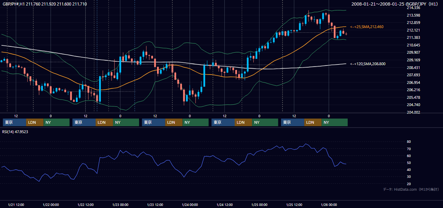
Task: Click the 205.478 price axis label
Action: coord(413,97)
